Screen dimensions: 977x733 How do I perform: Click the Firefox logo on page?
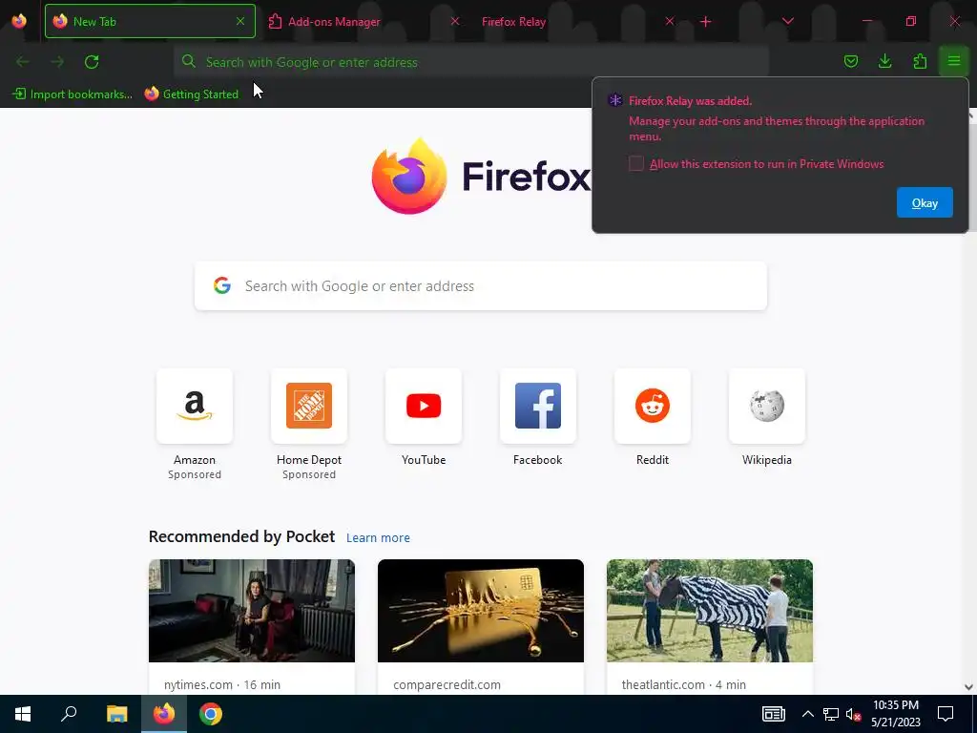coord(409,176)
